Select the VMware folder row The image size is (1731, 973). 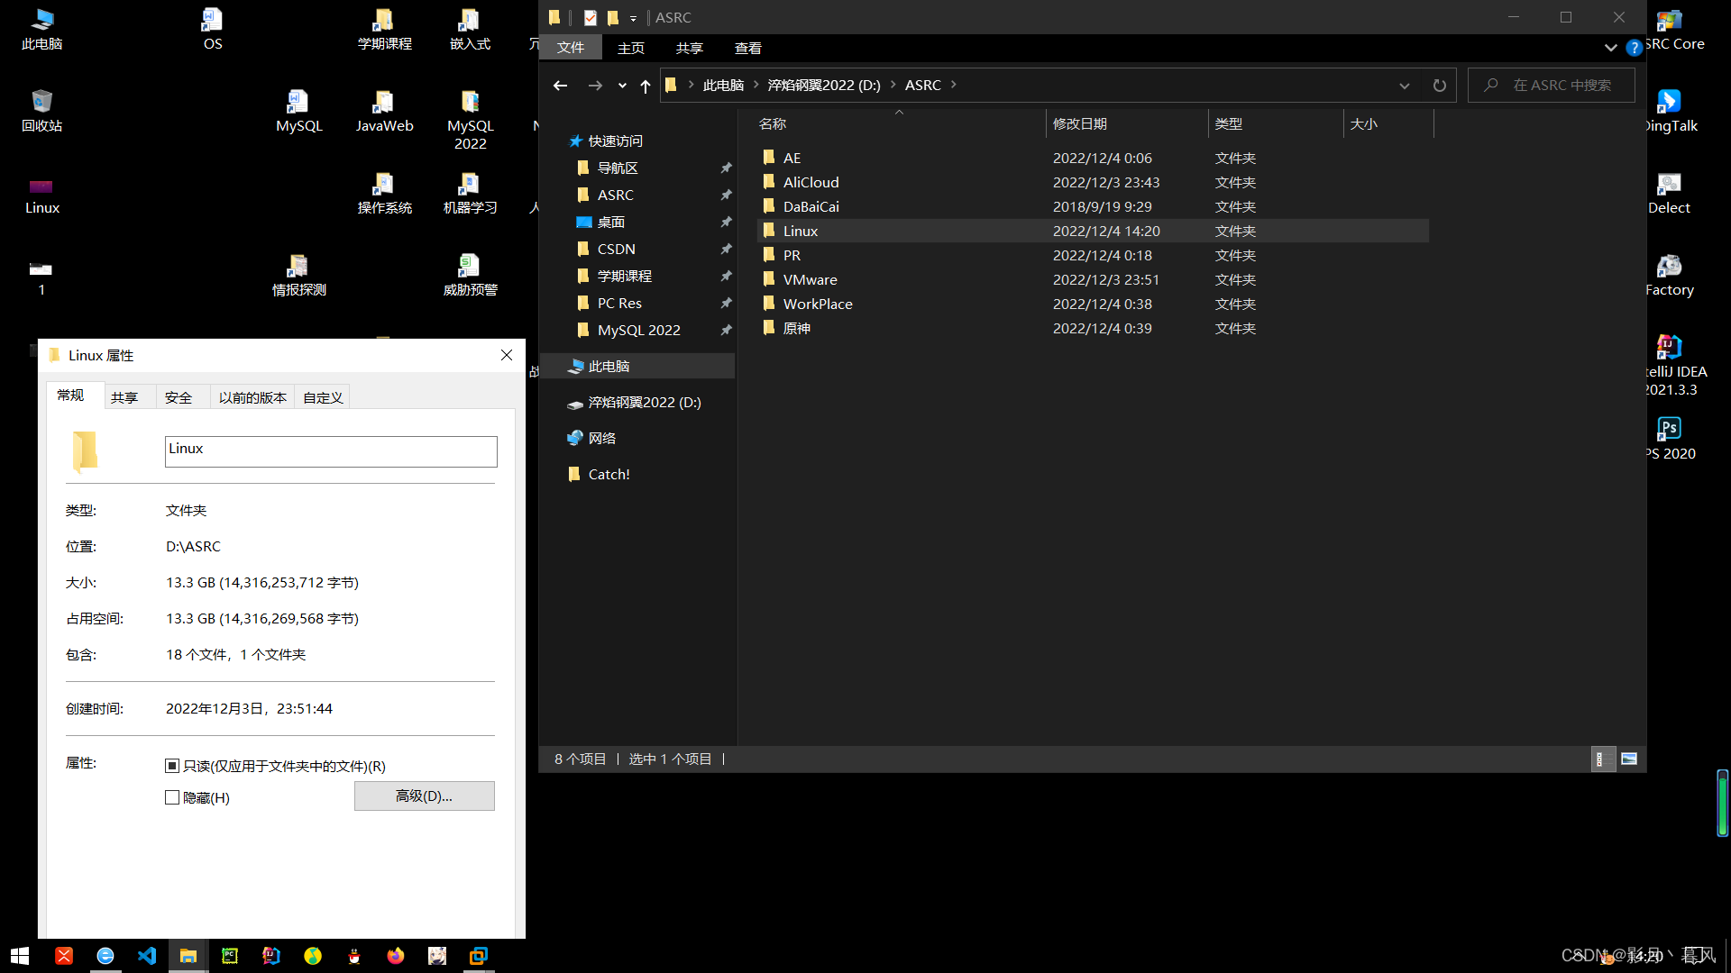(x=1093, y=279)
